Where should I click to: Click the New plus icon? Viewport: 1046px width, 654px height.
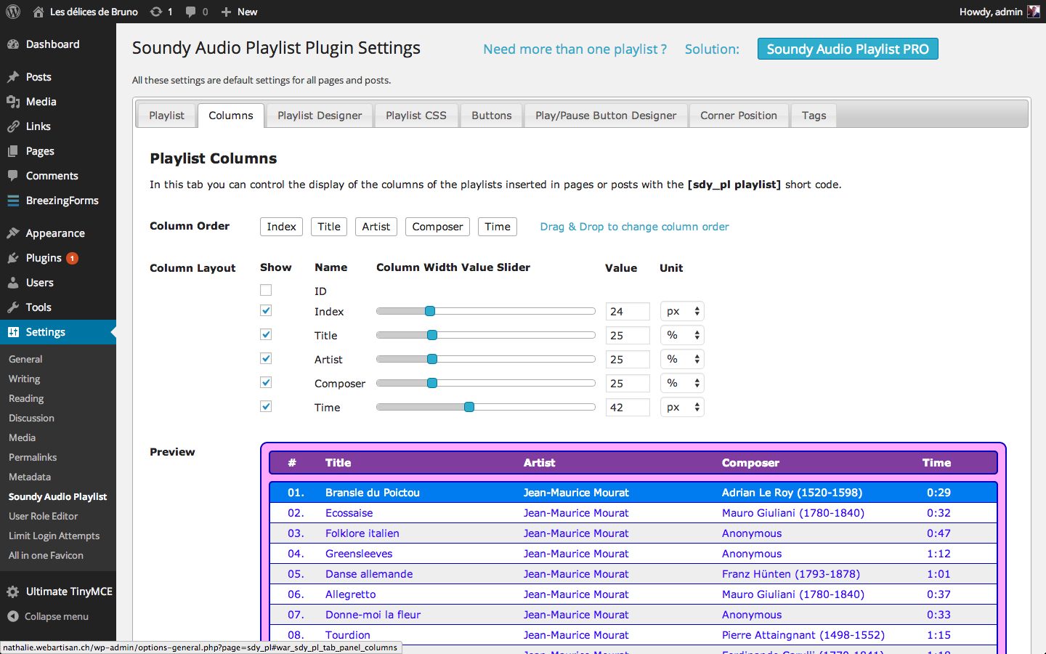pyautogui.click(x=226, y=12)
